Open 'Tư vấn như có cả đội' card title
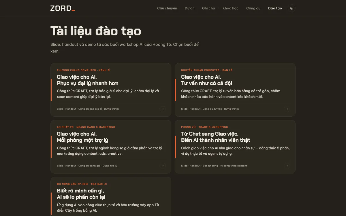 pyautogui.click(x=206, y=83)
